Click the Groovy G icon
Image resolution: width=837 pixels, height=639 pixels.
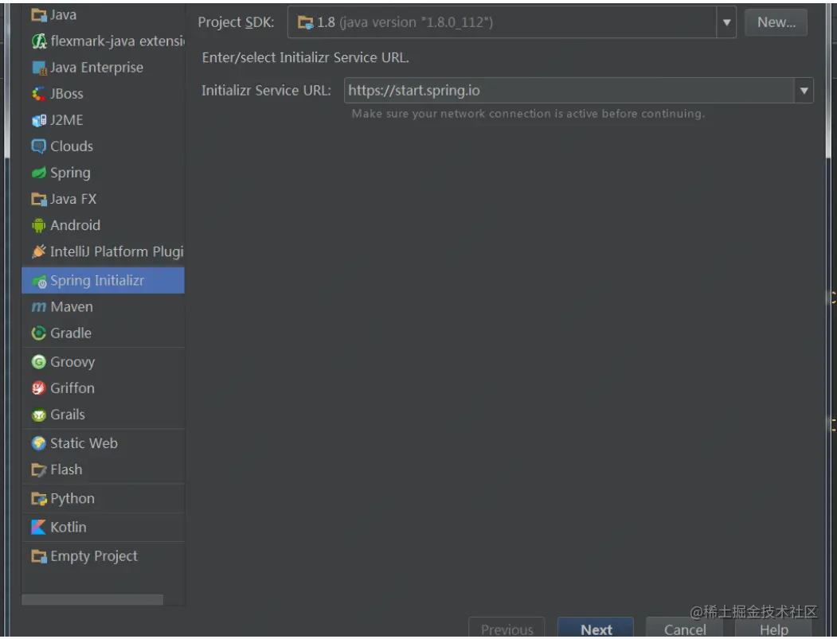coord(39,361)
